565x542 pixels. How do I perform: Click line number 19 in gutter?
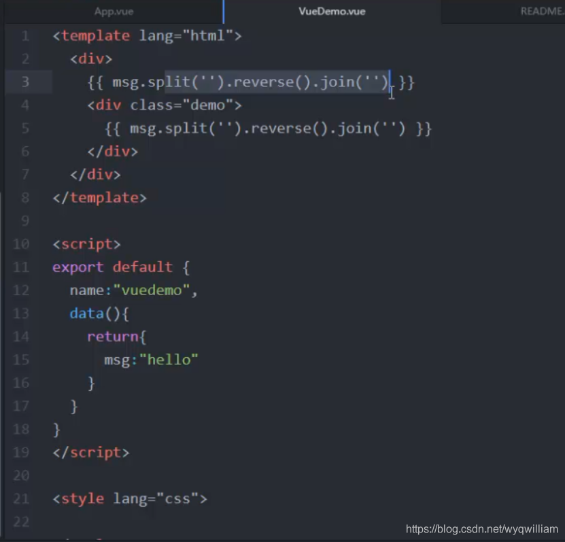point(21,452)
